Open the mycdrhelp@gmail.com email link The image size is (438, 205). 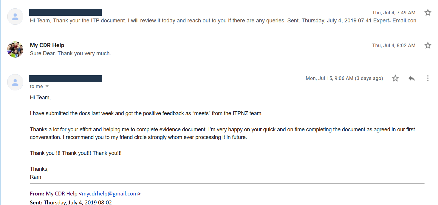(110, 194)
